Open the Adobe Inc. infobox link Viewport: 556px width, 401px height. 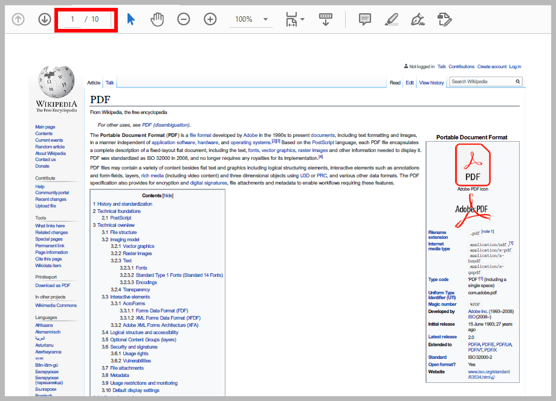tap(477, 312)
